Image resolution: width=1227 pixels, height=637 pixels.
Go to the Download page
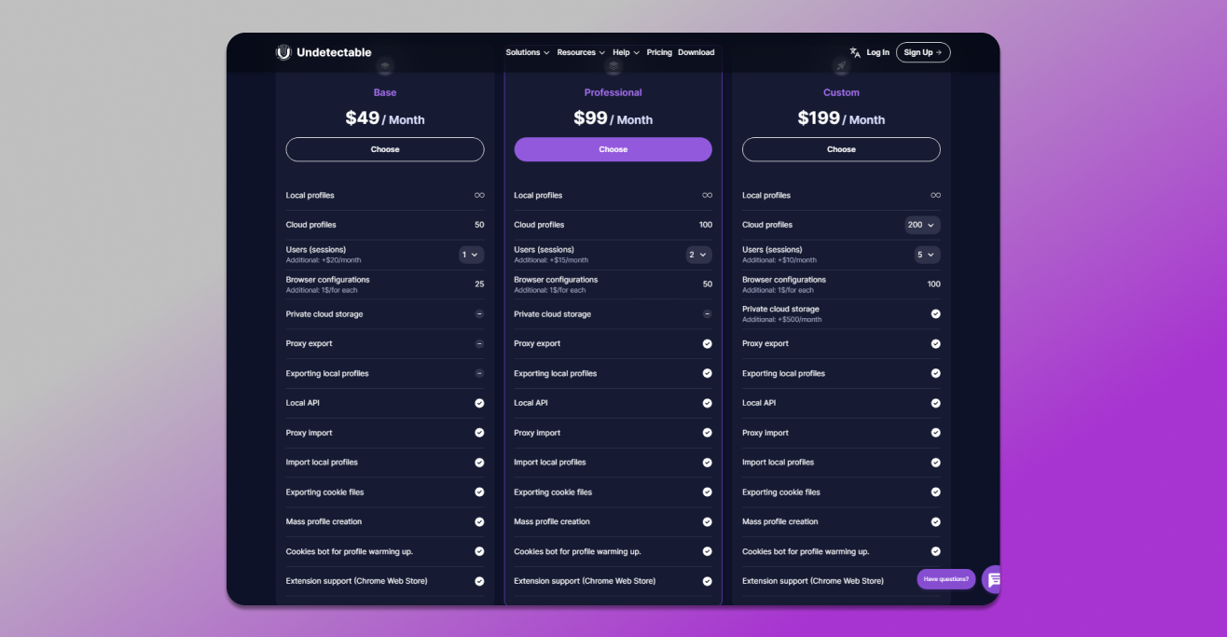click(696, 52)
